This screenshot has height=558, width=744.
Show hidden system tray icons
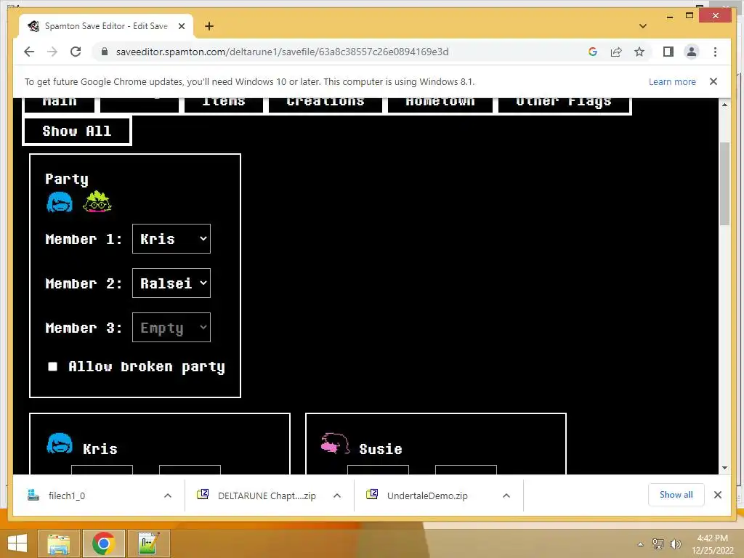pyautogui.click(x=641, y=543)
